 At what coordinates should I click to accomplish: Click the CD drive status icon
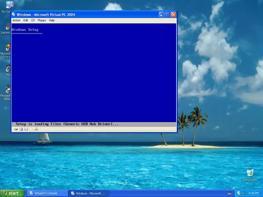pos(21,129)
